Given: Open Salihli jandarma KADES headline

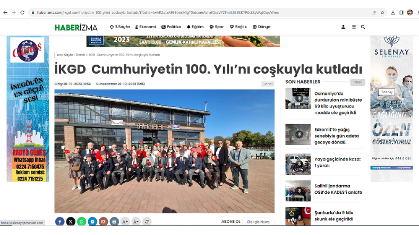Looking at the screenshot, I should (x=338, y=189).
